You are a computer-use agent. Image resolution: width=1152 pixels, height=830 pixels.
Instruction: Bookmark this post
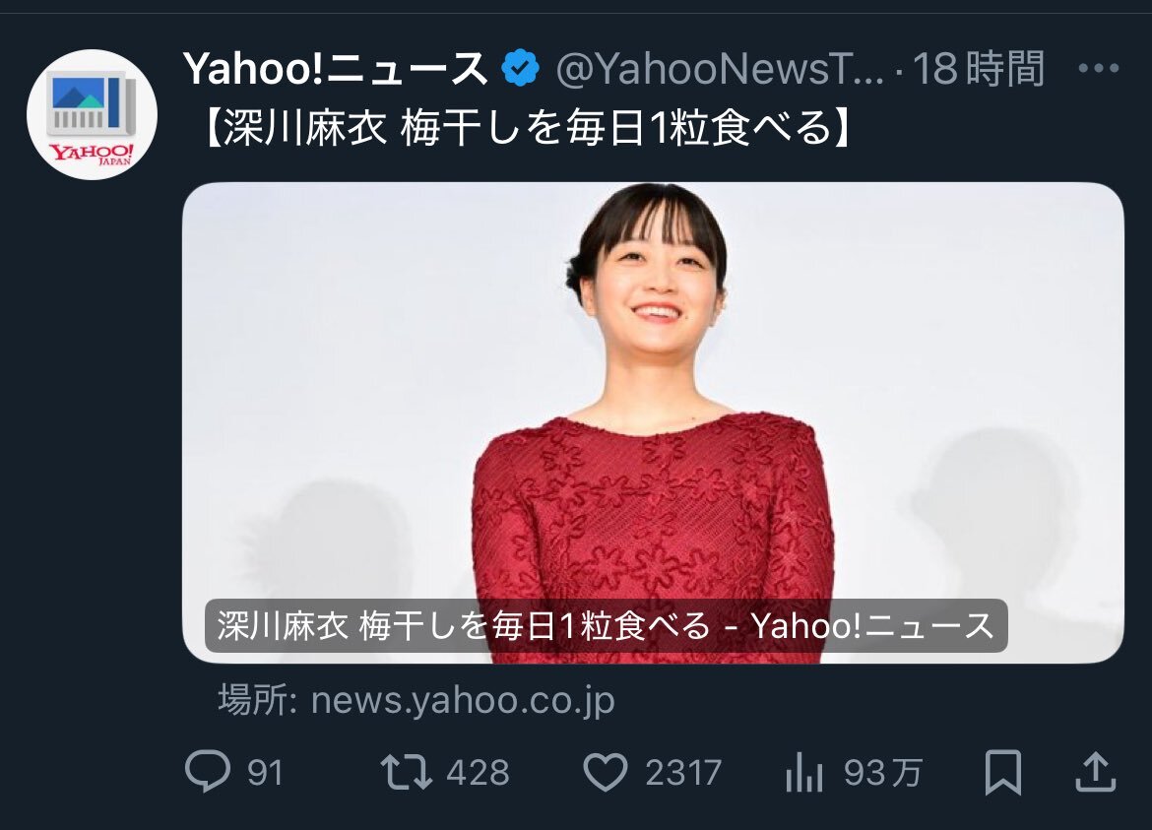[x=1003, y=772]
